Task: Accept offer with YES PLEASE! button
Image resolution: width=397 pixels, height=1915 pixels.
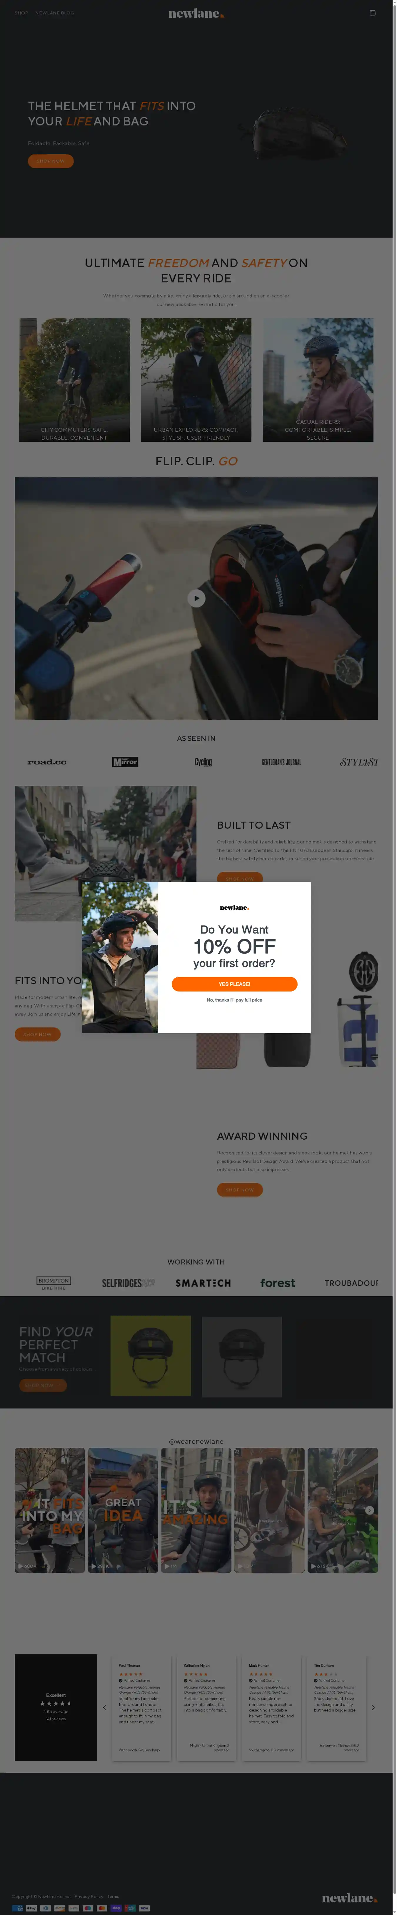Action: click(234, 984)
